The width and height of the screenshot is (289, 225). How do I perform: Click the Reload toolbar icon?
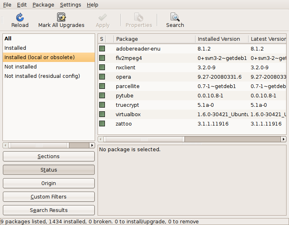[x=20, y=17]
